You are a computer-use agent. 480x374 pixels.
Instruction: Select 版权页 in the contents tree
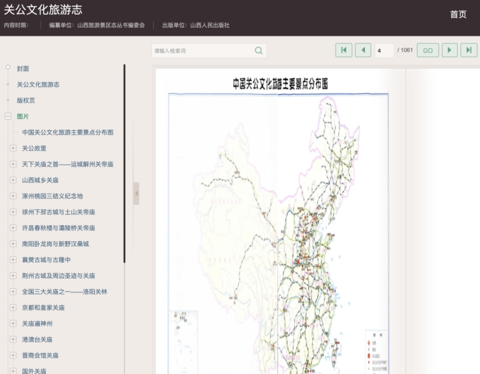pos(26,100)
